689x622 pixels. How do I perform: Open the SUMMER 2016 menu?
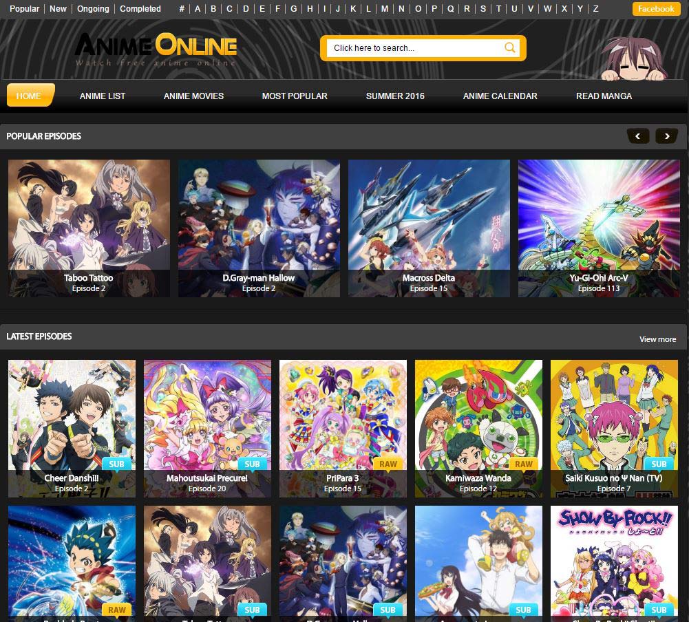point(395,96)
